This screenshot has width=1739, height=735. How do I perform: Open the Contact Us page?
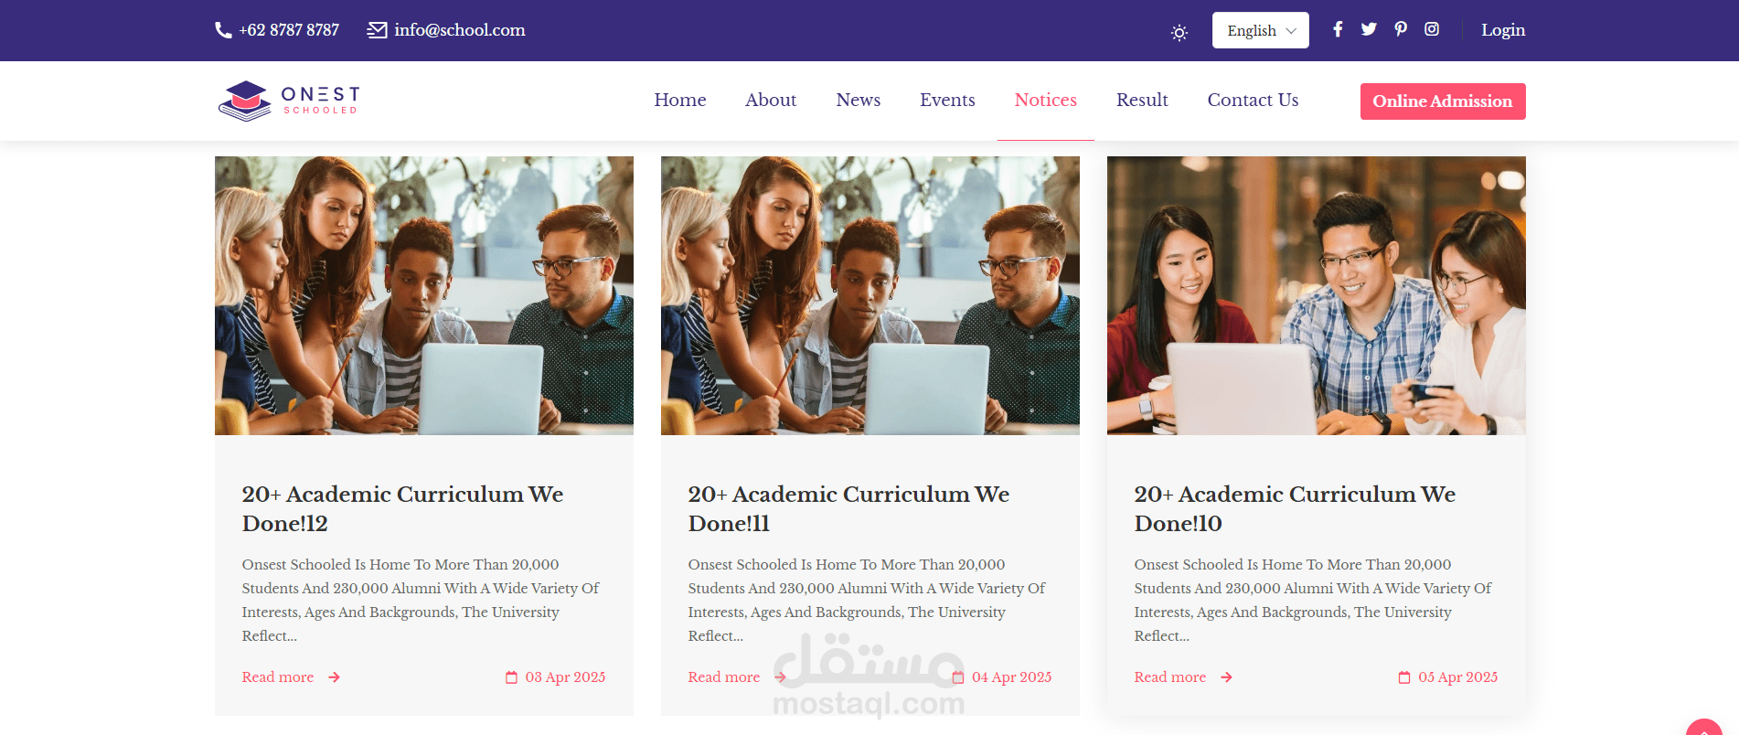click(1253, 100)
